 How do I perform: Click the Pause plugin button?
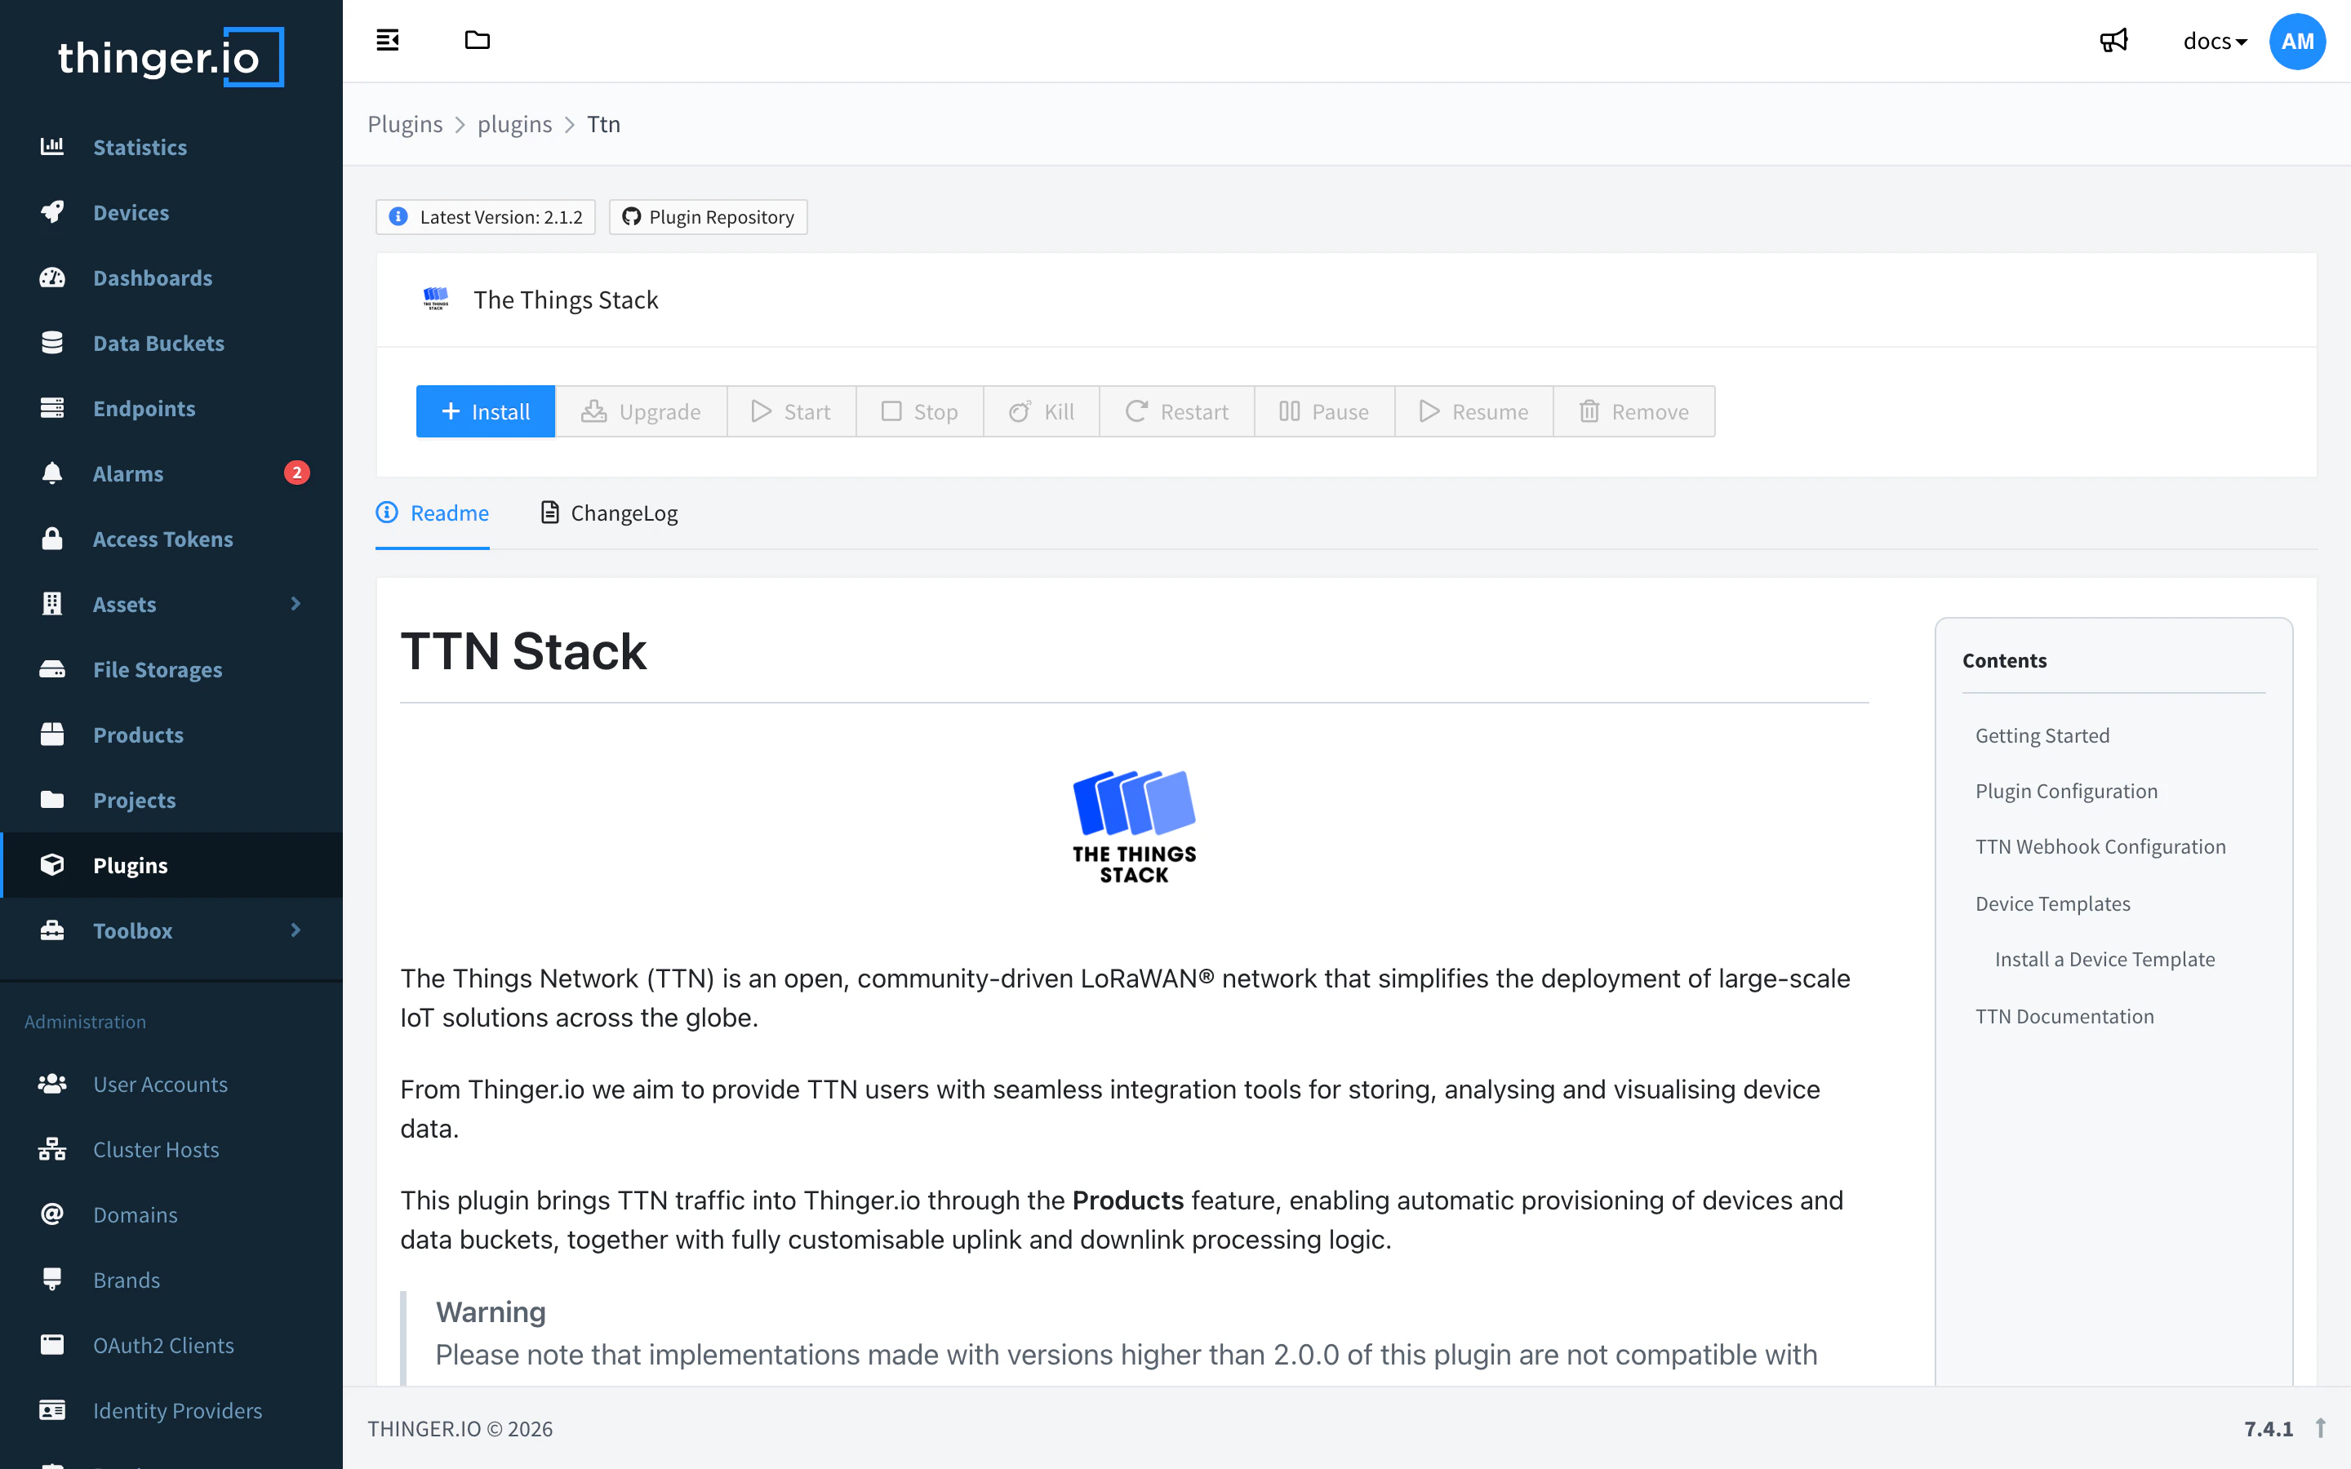[1324, 411]
